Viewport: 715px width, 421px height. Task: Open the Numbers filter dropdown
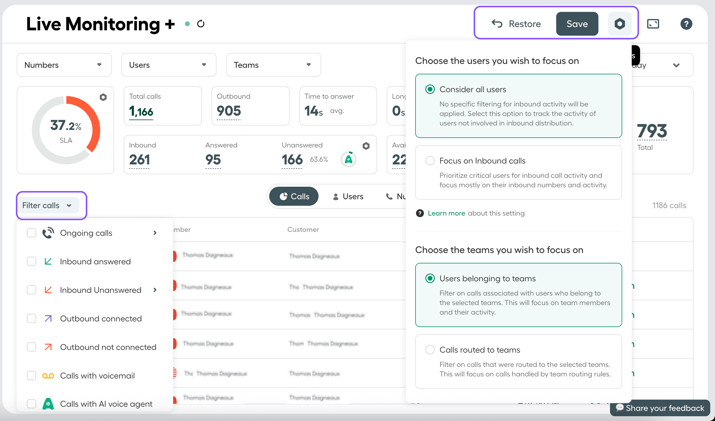pos(64,65)
